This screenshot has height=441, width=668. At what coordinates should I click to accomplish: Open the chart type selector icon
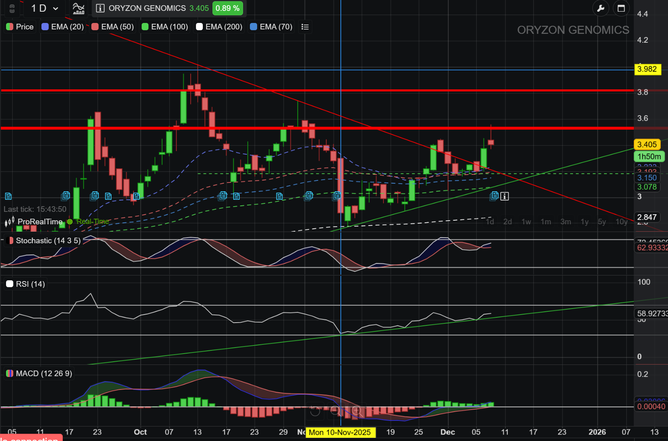(x=78, y=8)
